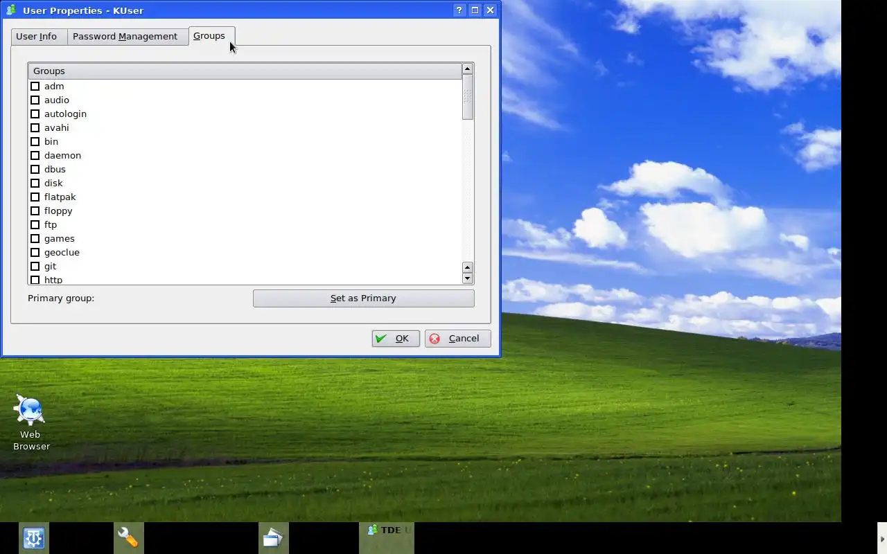This screenshot has height=554, width=887.
Task: Check the audio group
Action: tap(35, 100)
